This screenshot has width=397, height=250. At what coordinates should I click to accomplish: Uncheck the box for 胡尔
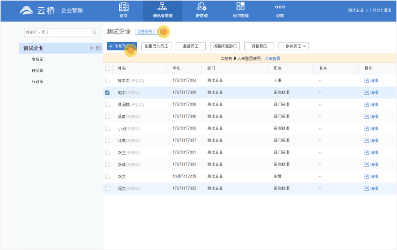coord(107,92)
